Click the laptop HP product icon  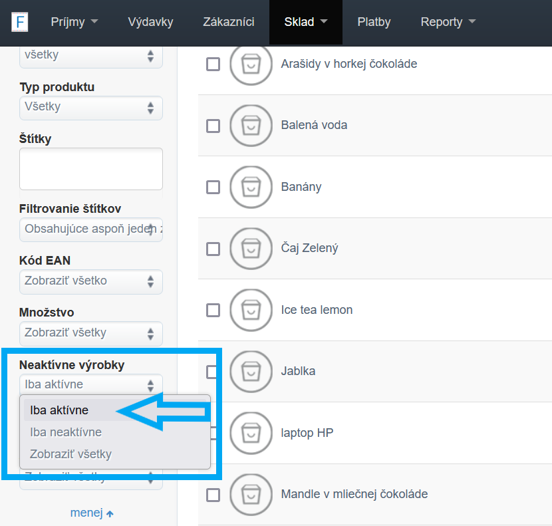251,433
